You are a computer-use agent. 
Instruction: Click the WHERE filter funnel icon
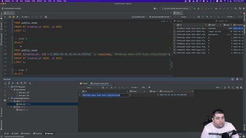[x=175, y=21]
